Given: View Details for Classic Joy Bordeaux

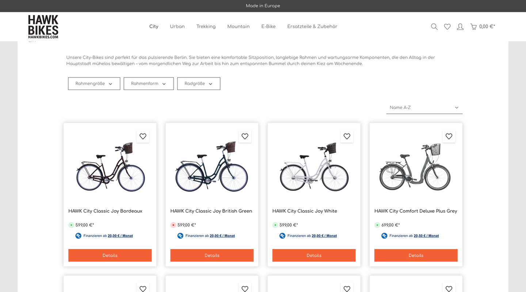Looking at the screenshot, I should 110,255.
